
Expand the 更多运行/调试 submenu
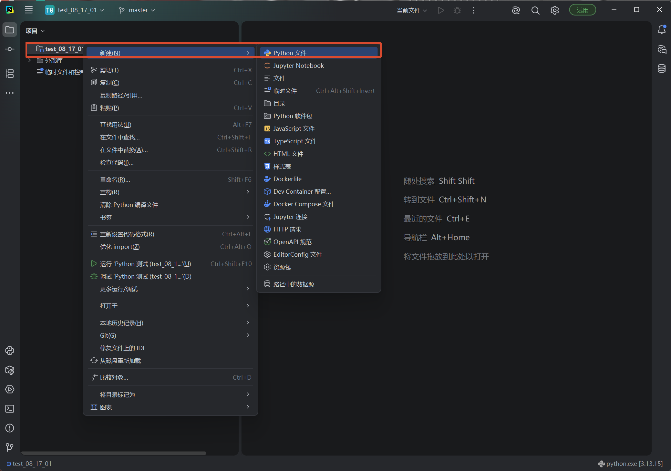[170, 289]
